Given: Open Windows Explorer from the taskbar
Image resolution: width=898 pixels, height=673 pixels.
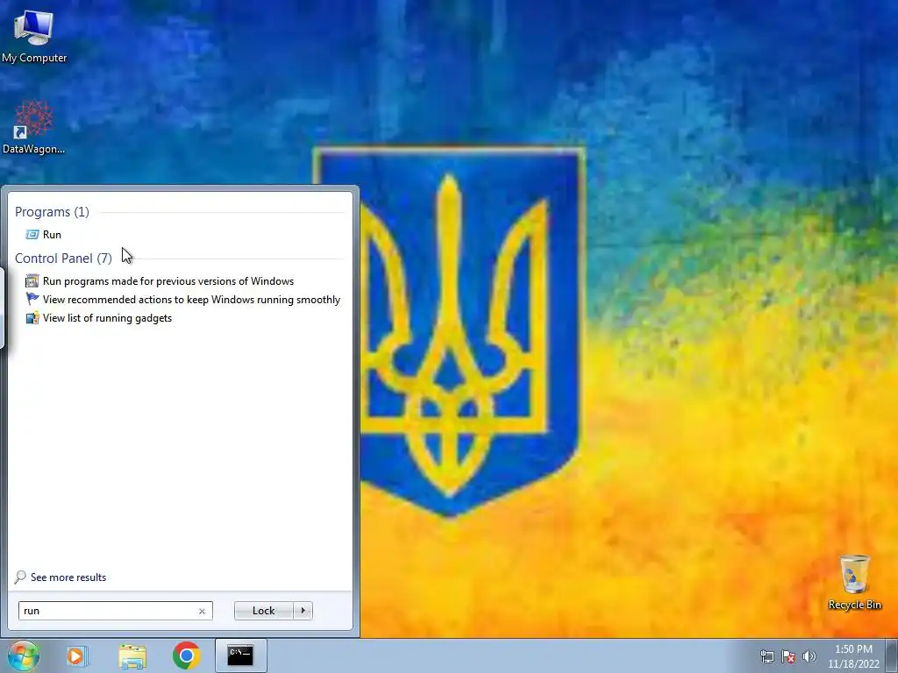Looking at the screenshot, I should click(132, 655).
